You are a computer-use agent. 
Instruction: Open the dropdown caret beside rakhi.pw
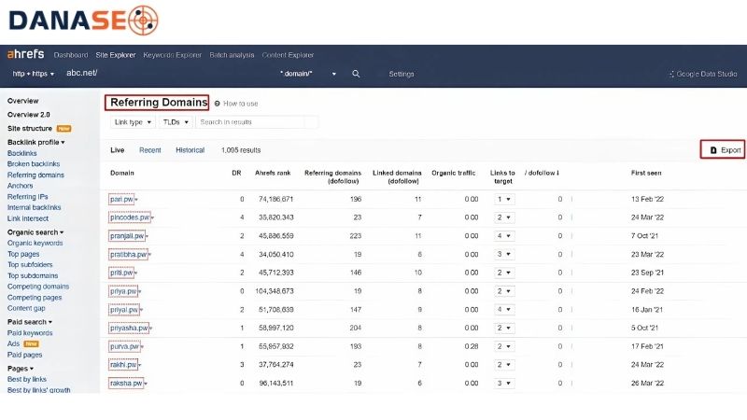click(x=139, y=365)
